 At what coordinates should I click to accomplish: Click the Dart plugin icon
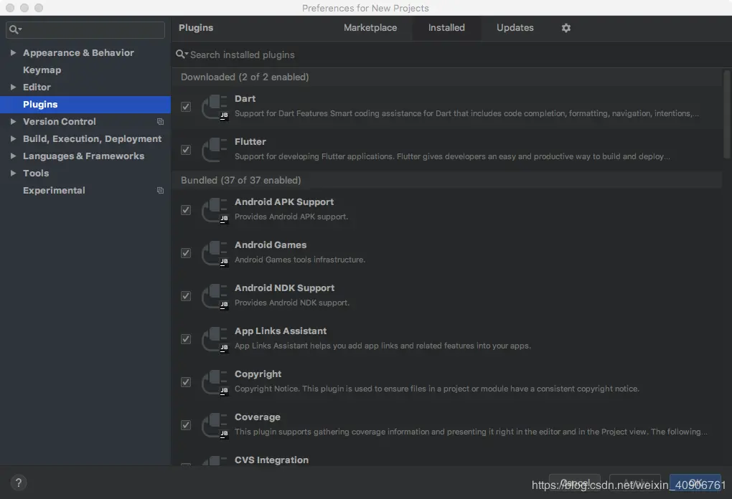[215, 108]
